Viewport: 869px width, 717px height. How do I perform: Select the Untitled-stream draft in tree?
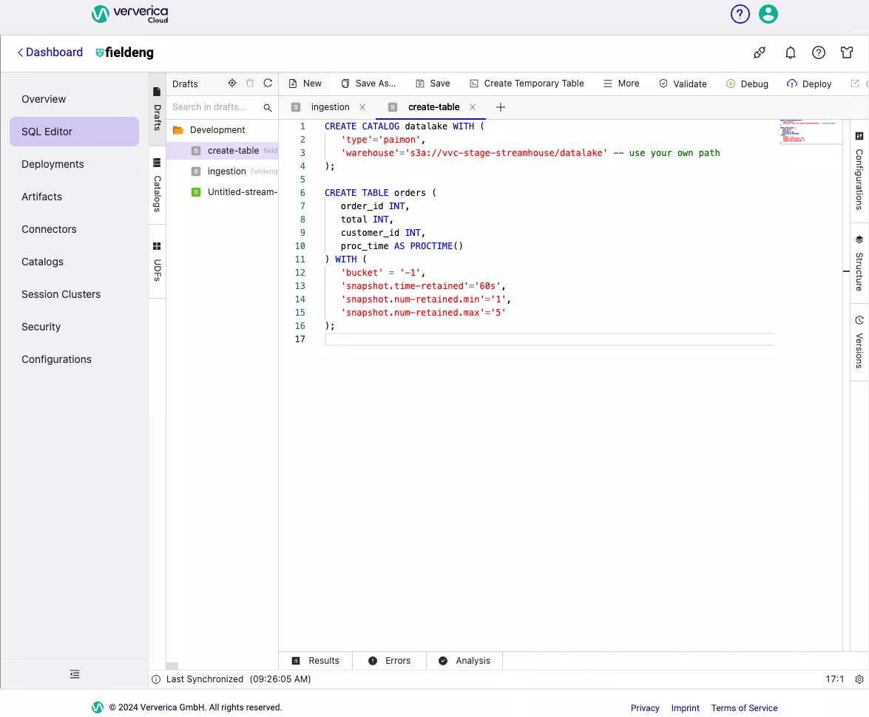click(222, 192)
